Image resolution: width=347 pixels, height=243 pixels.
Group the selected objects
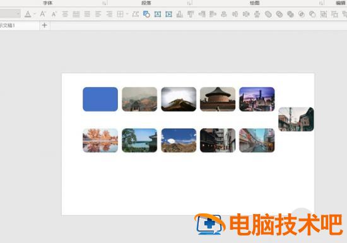point(323,14)
